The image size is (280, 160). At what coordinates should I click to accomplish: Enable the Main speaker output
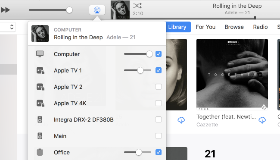pos(159,136)
